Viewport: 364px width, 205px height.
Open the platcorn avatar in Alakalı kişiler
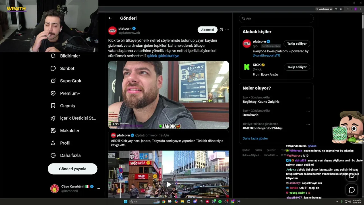pyautogui.click(x=247, y=44)
